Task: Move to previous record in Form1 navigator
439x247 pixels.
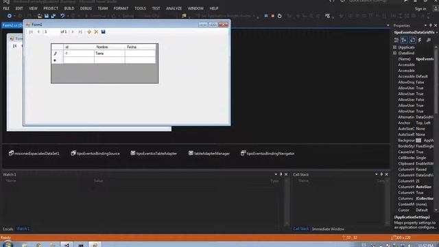Action: coord(38,32)
